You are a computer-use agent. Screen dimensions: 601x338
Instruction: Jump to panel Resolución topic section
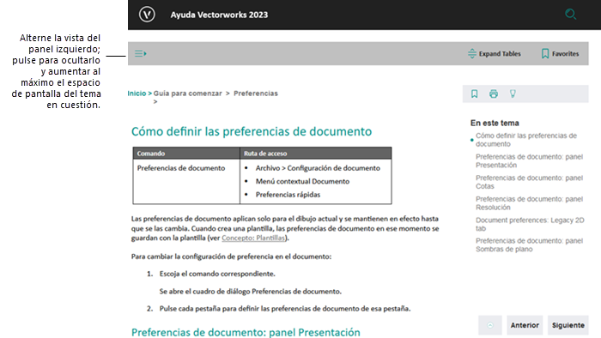point(530,202)
